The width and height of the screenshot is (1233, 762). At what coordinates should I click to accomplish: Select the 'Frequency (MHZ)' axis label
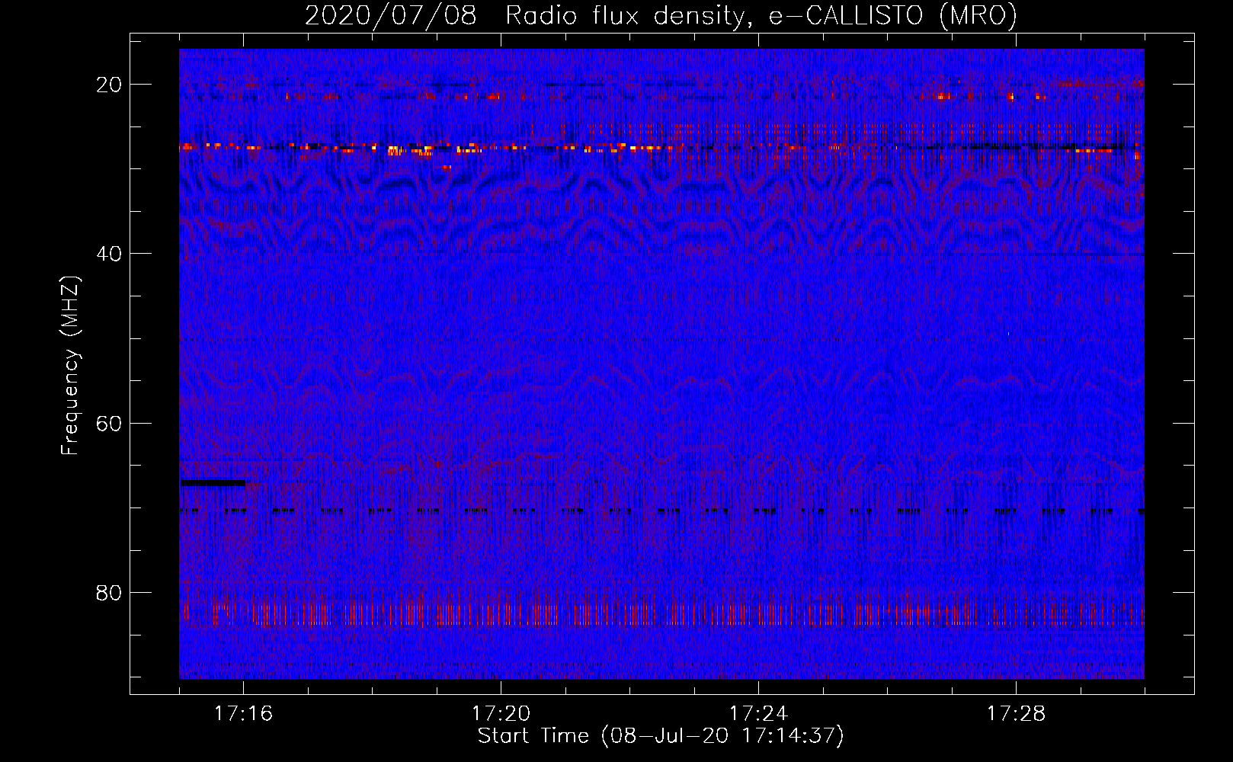[x=69, y=366]
